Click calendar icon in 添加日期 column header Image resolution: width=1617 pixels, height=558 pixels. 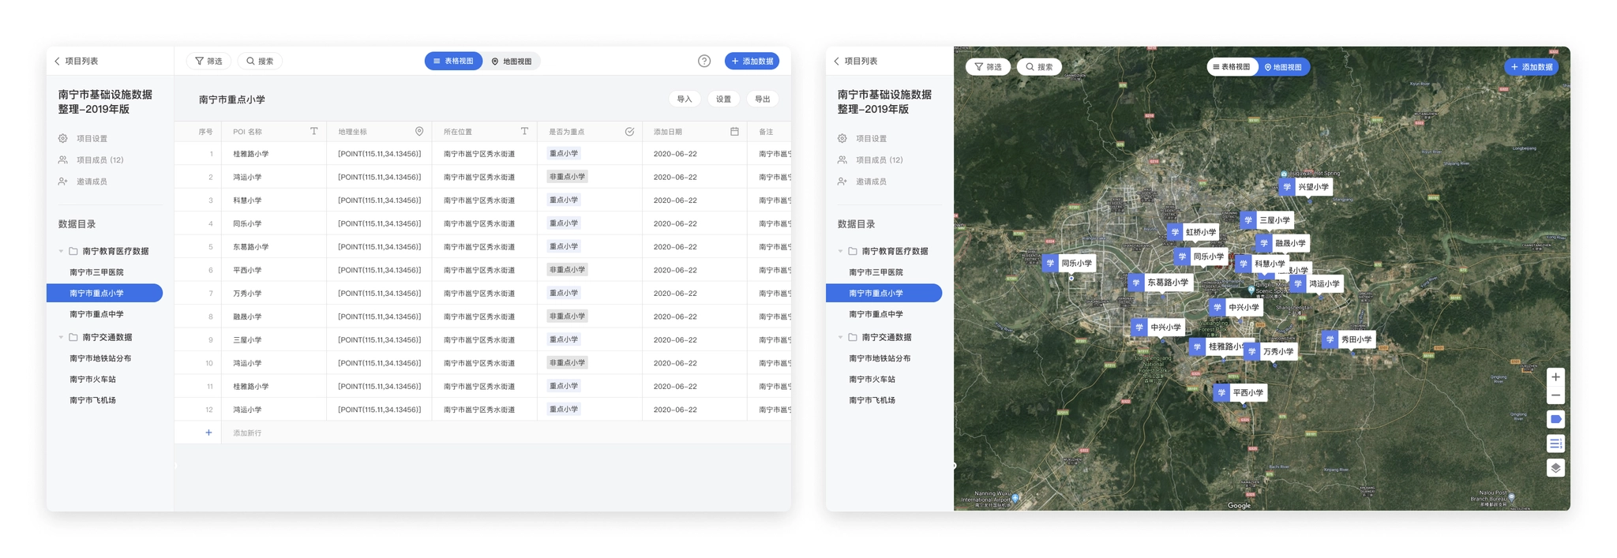[x=734, y=132]
